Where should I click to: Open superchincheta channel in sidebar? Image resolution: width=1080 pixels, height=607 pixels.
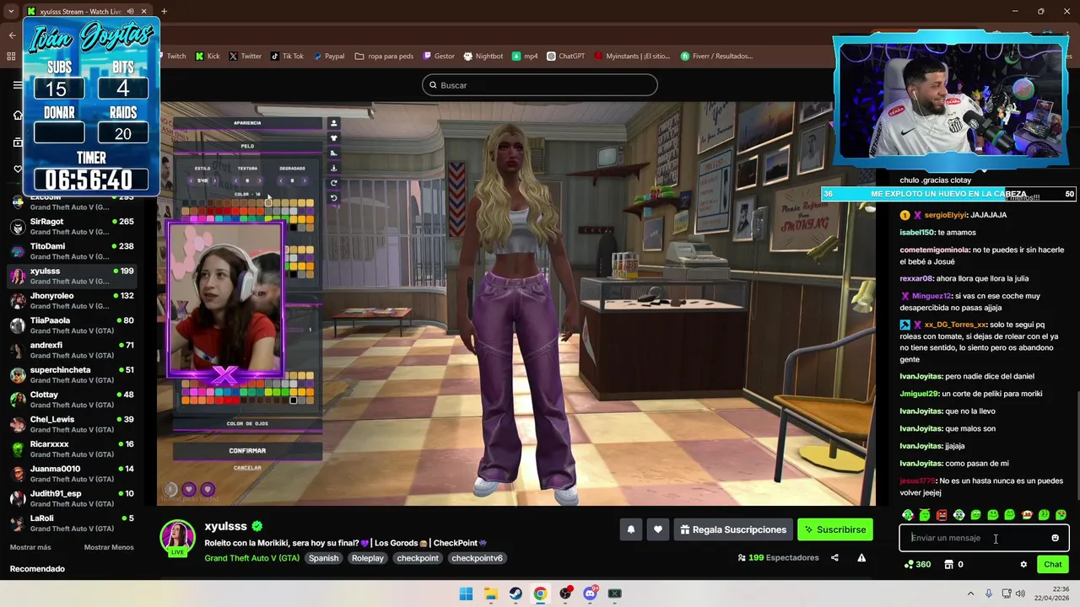point(71,374)
